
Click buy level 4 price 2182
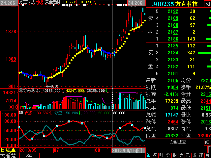pos(173,66)
